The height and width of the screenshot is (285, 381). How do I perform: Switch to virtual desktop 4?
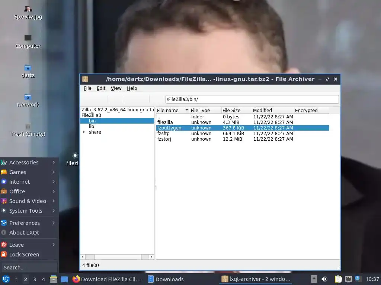pos(44,279)
